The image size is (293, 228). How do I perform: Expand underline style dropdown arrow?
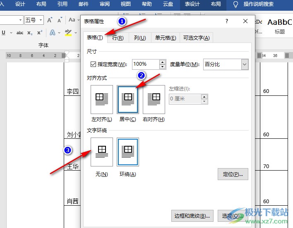pos(11,33)
